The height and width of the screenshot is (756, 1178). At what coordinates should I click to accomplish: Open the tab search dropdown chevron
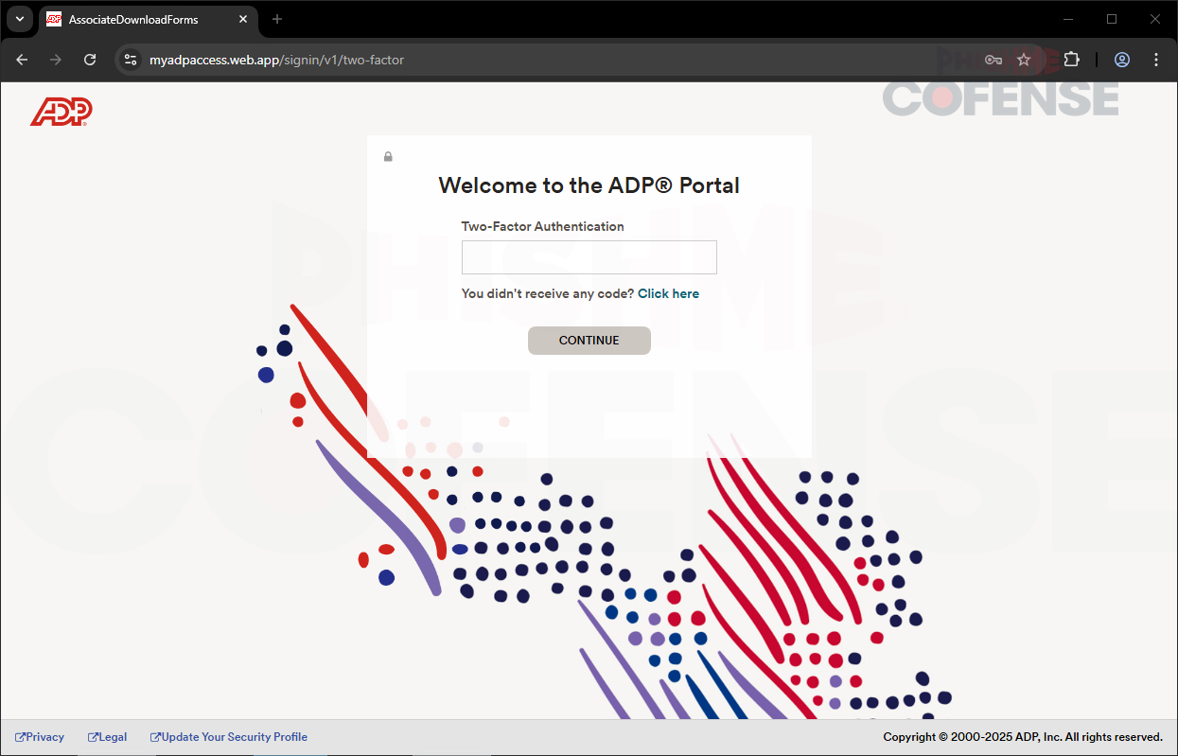(x=19, y=19)
